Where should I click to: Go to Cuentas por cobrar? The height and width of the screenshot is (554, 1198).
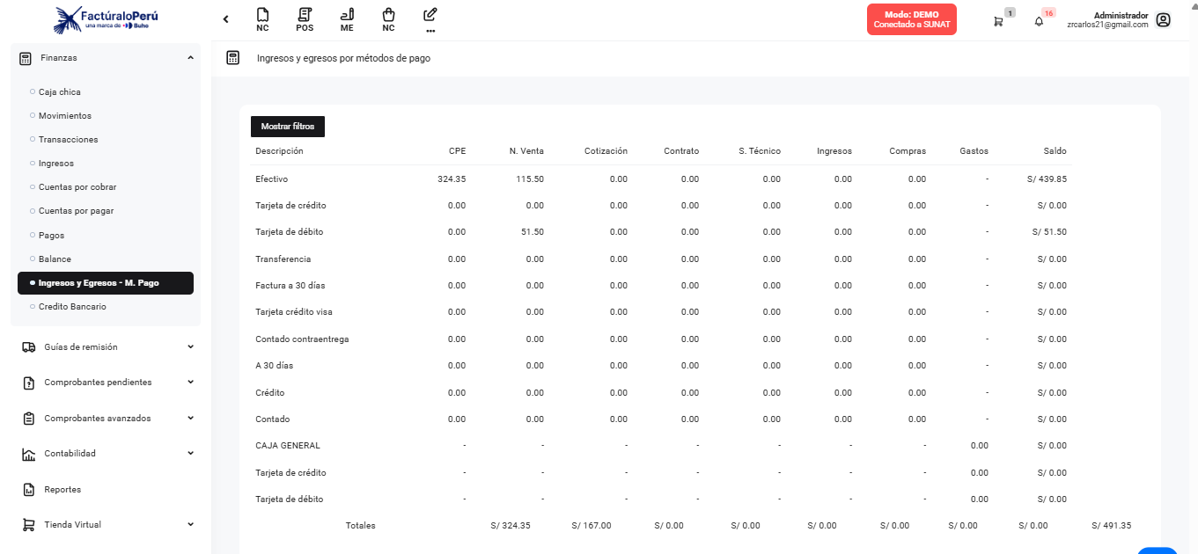tap(77, 187)
